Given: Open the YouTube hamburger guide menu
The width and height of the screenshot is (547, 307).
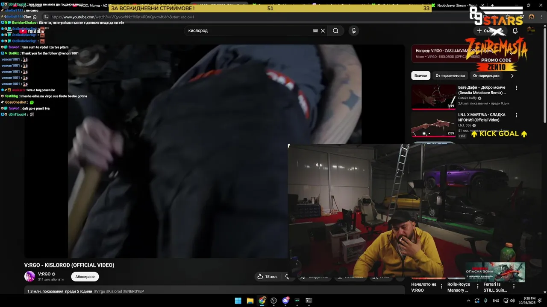Looking at the screenshot, I should [9, 31].
